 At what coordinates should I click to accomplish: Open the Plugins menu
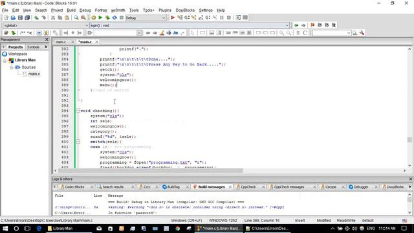pos(165,10)
